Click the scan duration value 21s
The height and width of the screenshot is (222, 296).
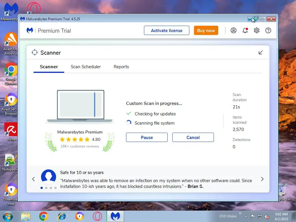click(236, 107)
